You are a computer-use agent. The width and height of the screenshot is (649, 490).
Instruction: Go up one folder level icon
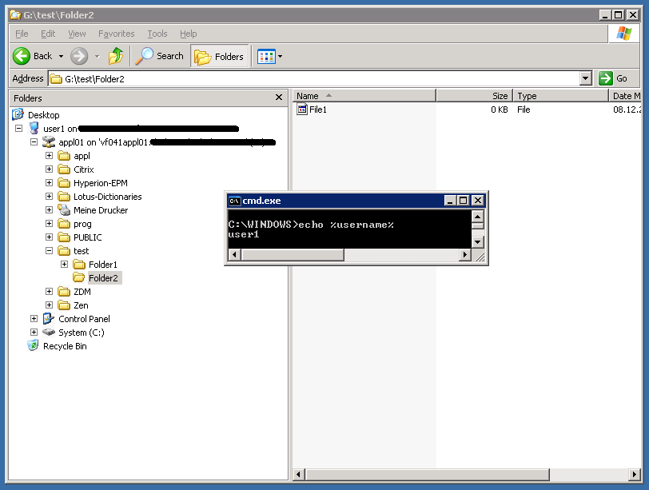tap(116, 56)
